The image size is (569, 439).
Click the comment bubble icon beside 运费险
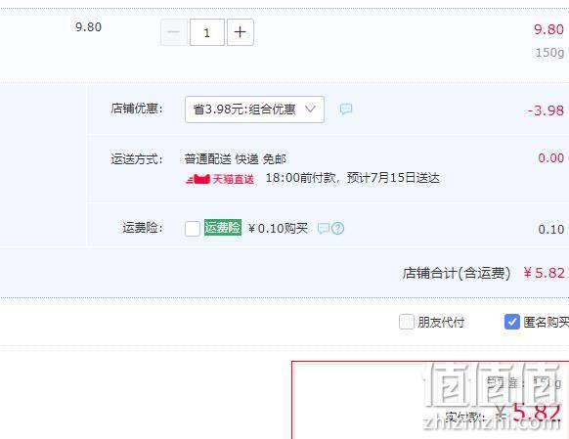pyautogui.click(x=324, y=228)
